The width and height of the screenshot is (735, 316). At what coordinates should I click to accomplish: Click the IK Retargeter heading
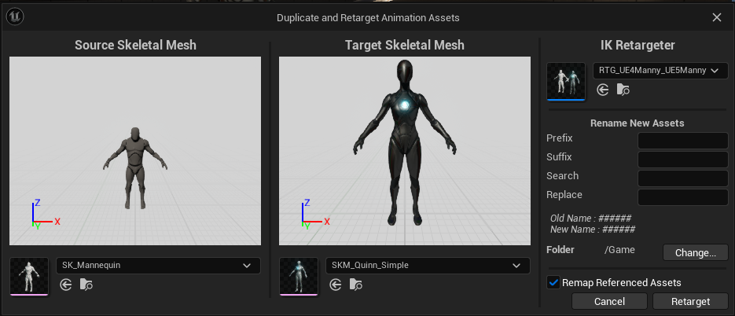tap(638, 45)
